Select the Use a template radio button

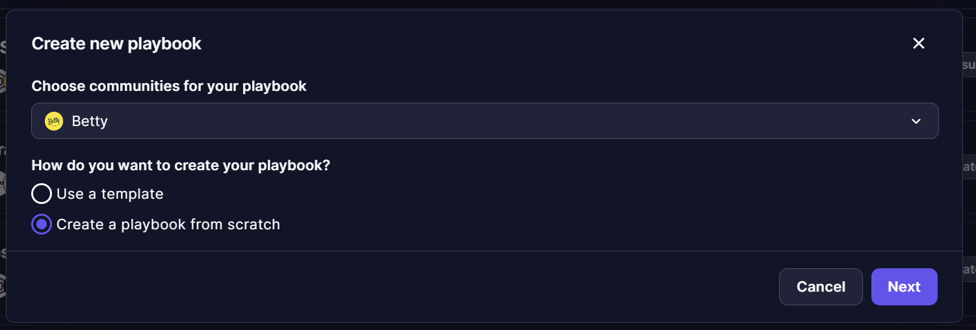(x=42, y=194)
